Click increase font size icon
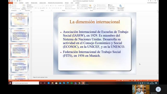Viewport: 167px width, 94px height. coord(47,6)
